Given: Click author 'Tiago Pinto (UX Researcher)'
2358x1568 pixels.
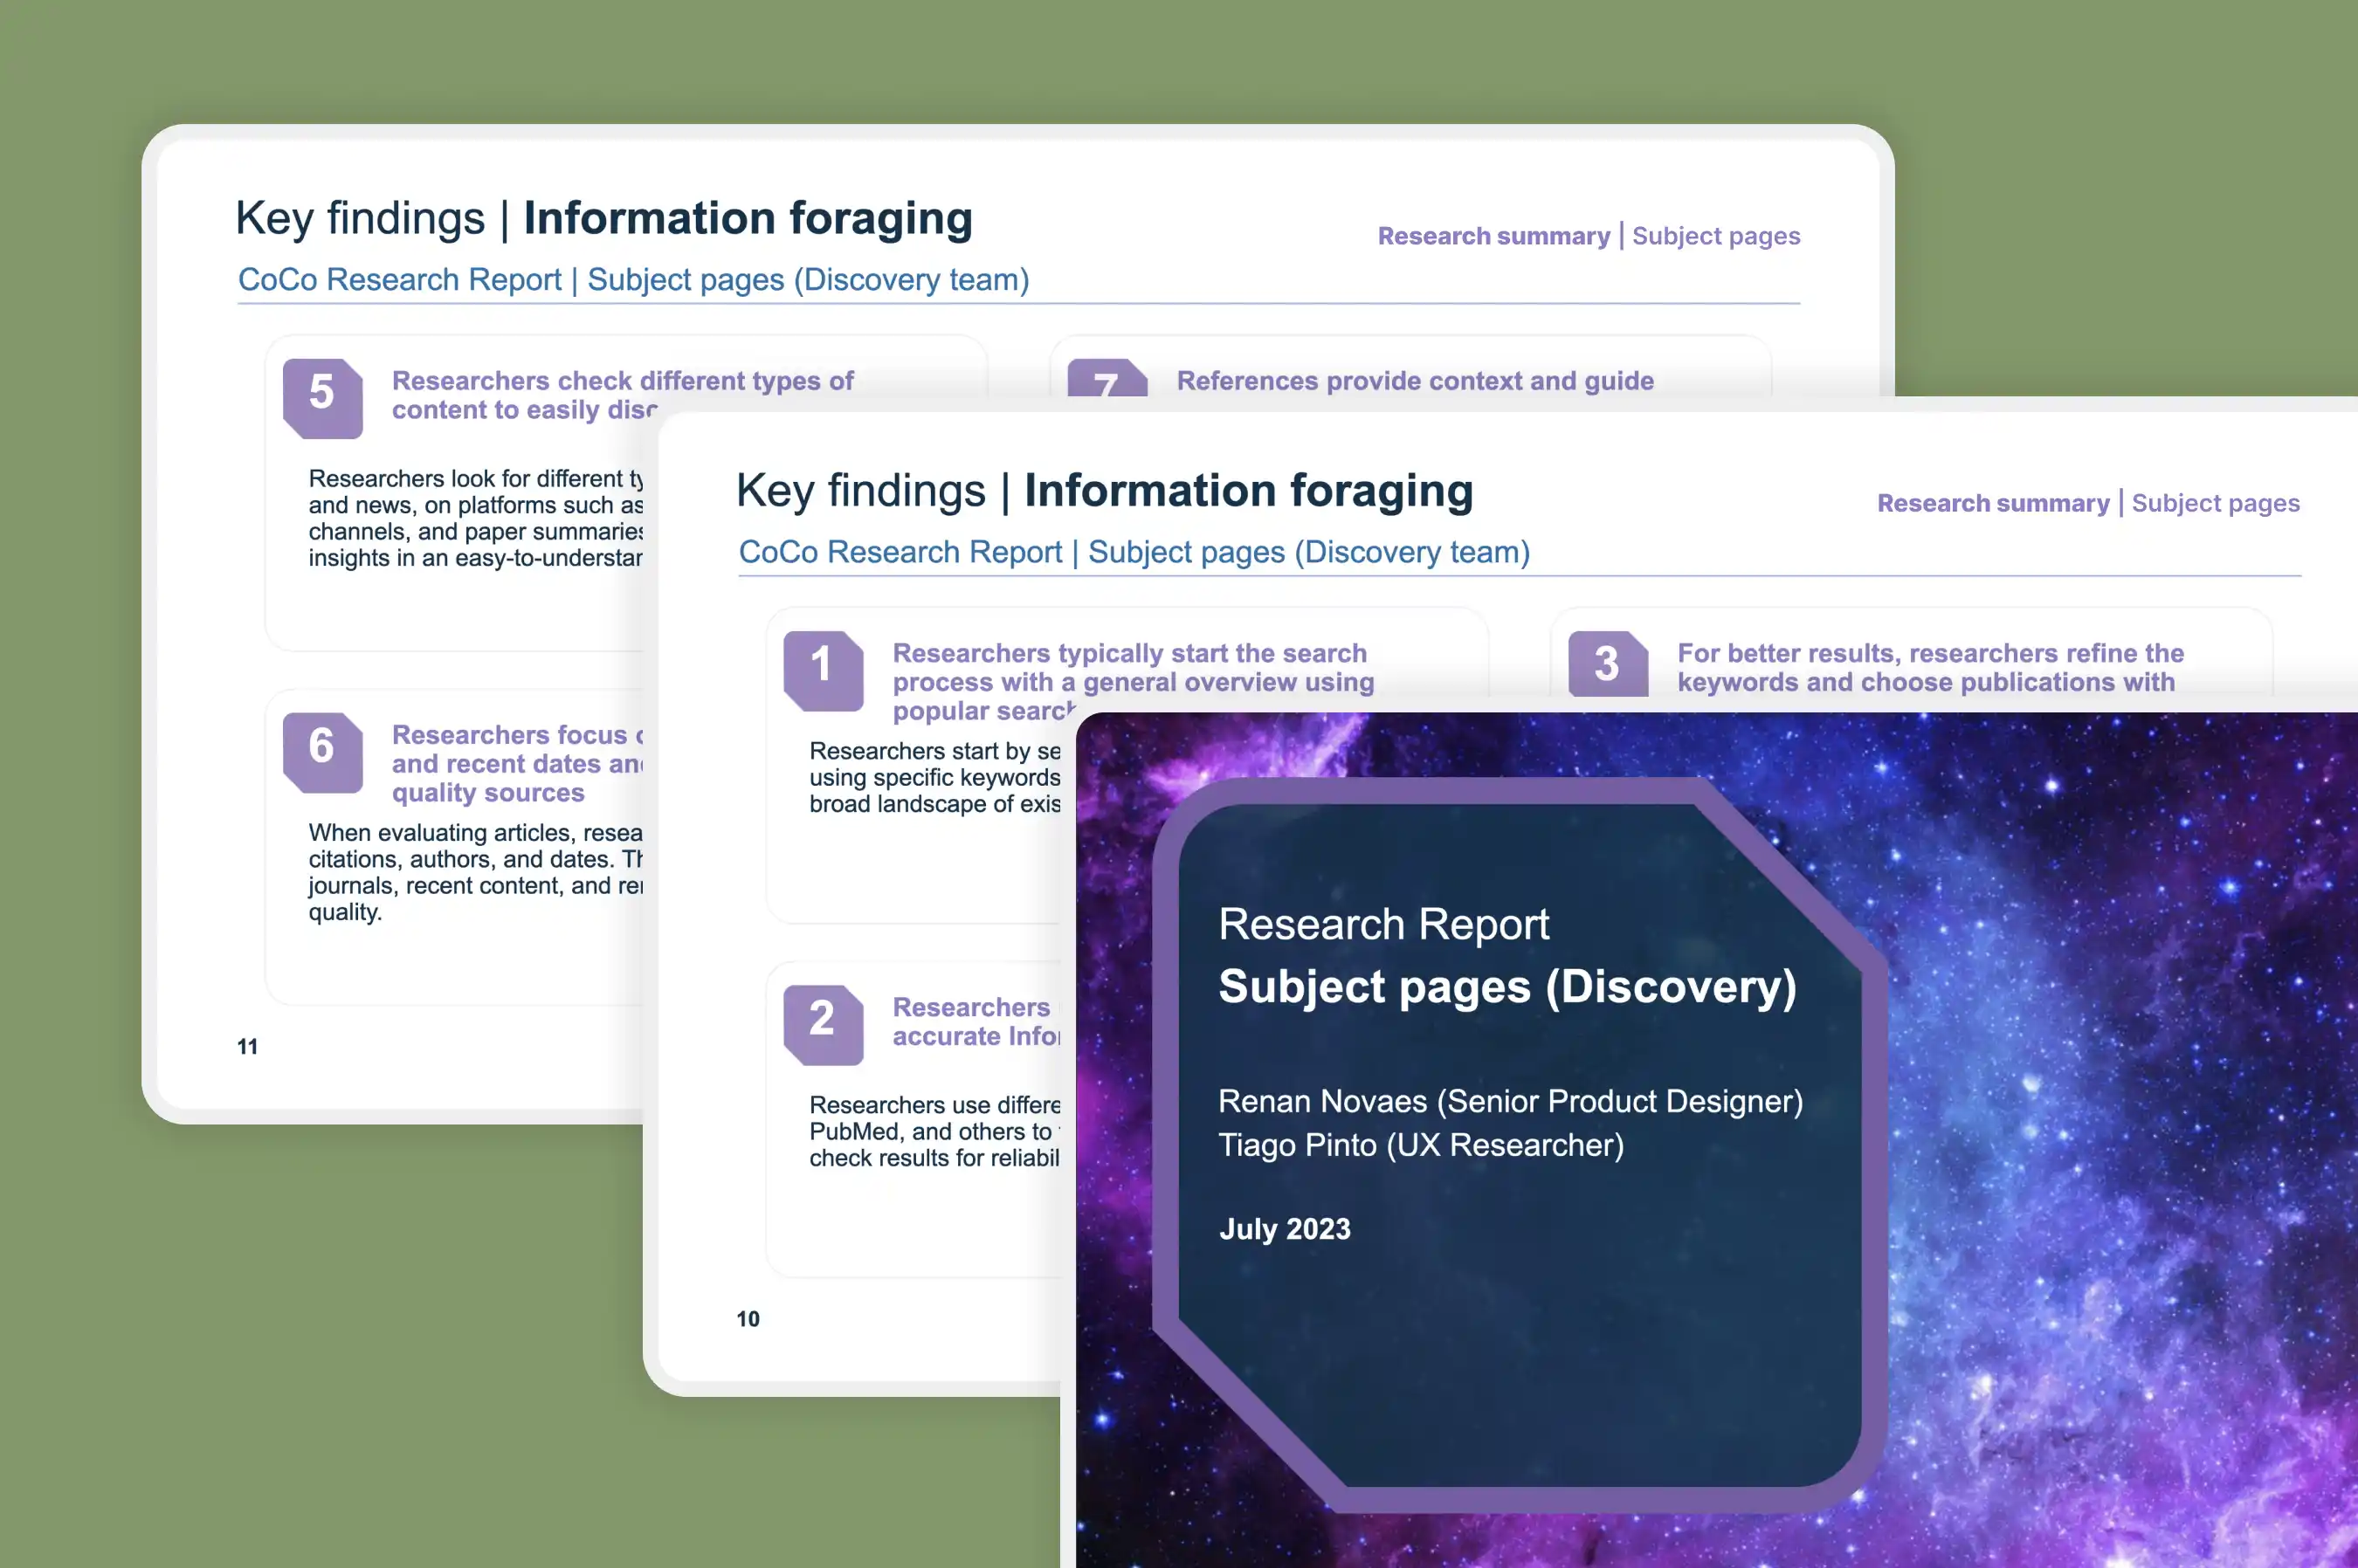Looking at the screenshot, I should [x=1421, y=1145].
